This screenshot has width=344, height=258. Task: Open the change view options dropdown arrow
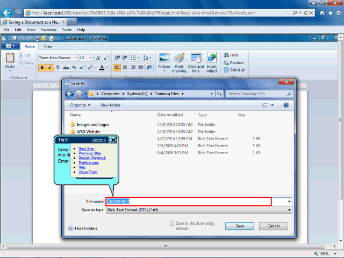tap(273, 105)
